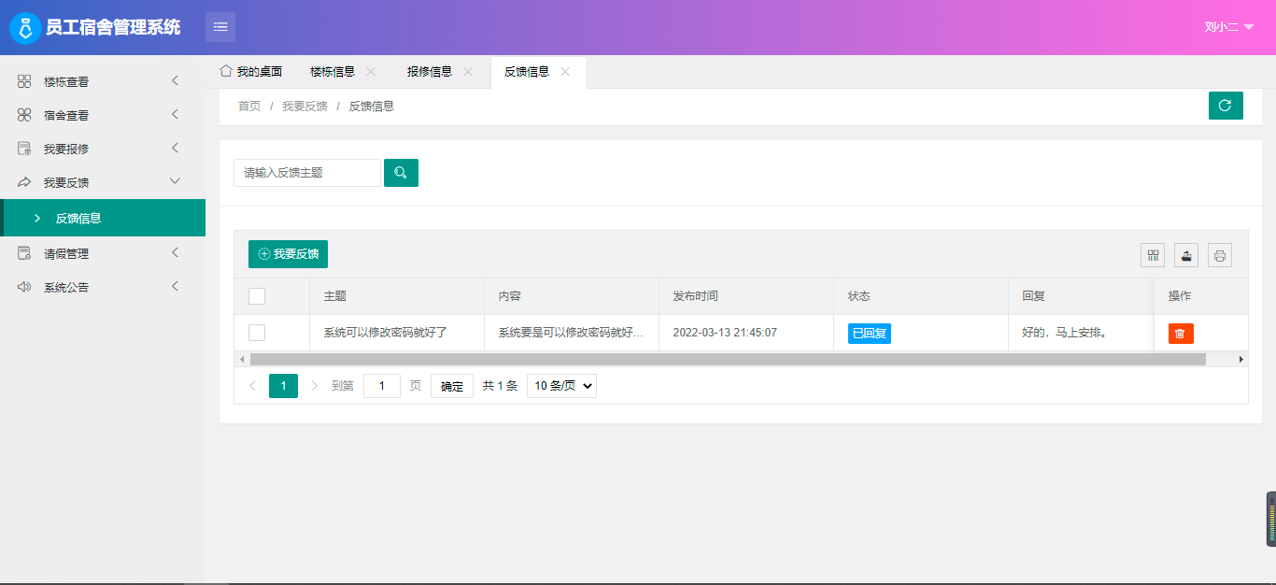The image size is (1276, 585).
Task: Click the dark side handle at right edge
Action: pos(1271,519)
